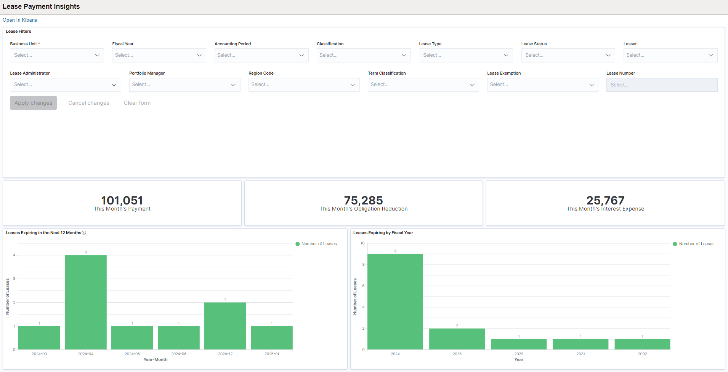Open the Classification dropdown
This screenshot has height=372, width=728.
coord(363,55)
